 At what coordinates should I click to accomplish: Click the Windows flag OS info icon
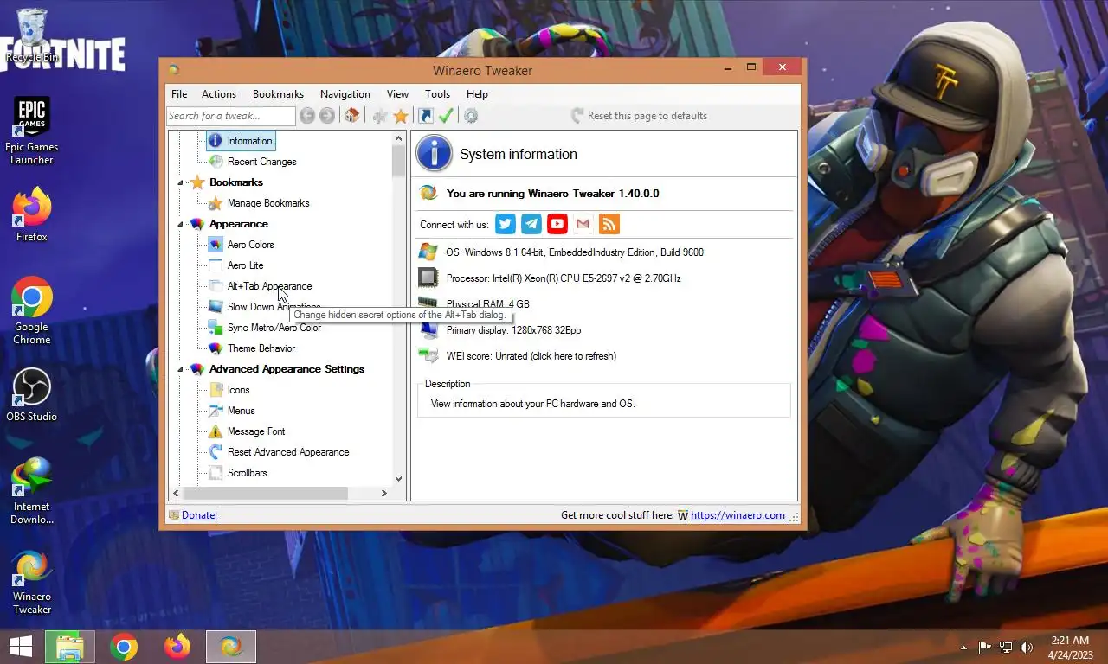click(x=428, y=252)
